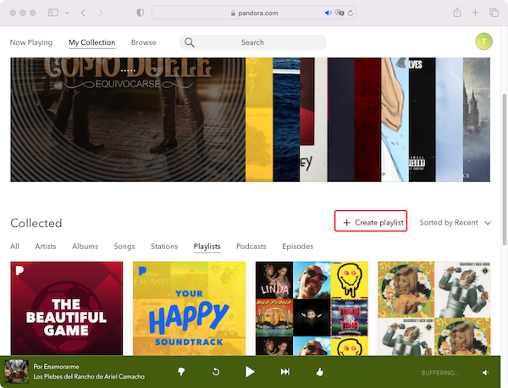Give thumbs up to current song
The width and height of the screenshot is (508, 388).
[x=320, y=372]
